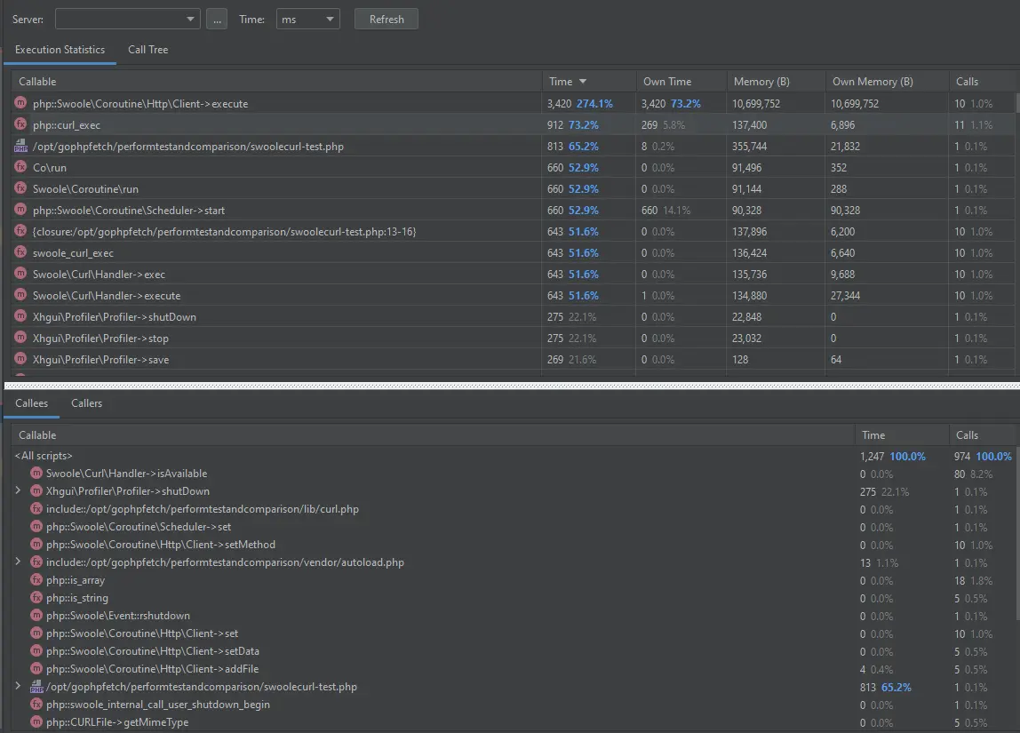1020x733 pixels.
Task: Click function icon next to php::curl_exec
Action: pos(21,125)
